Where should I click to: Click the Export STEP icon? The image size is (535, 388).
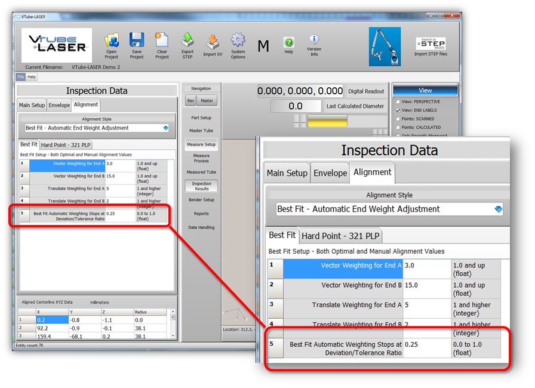(187, 40)
